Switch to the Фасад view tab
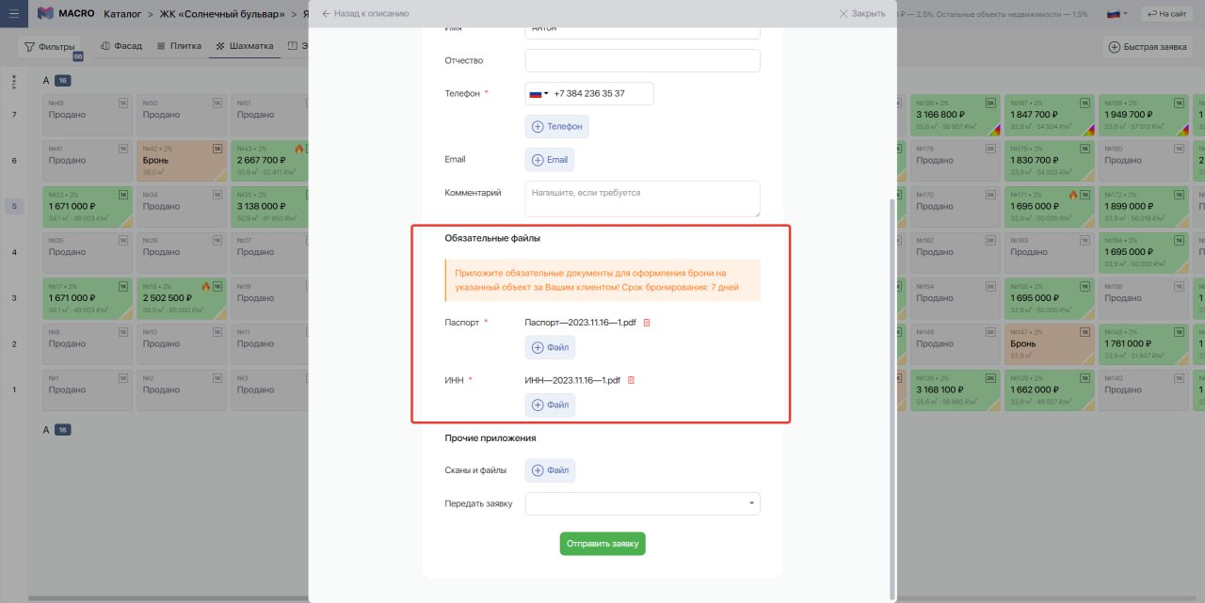1205x603 pixels. (120, 46)
